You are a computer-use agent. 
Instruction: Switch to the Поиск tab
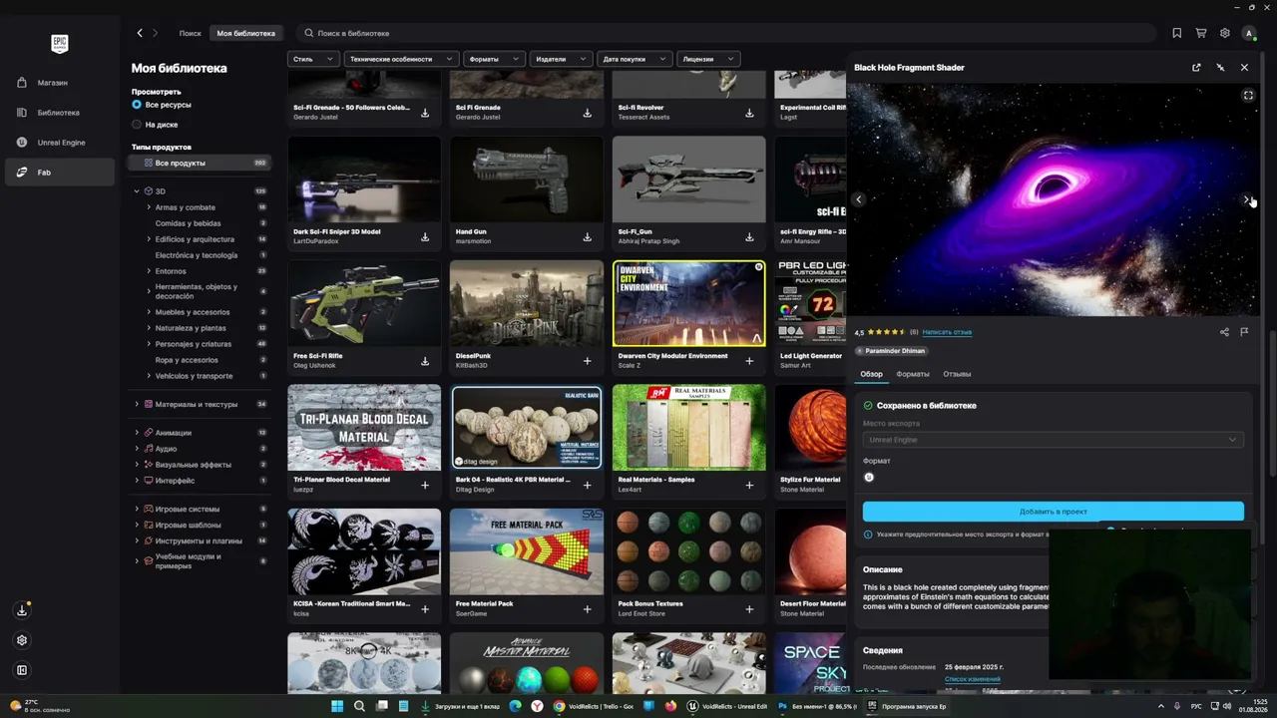190,33
